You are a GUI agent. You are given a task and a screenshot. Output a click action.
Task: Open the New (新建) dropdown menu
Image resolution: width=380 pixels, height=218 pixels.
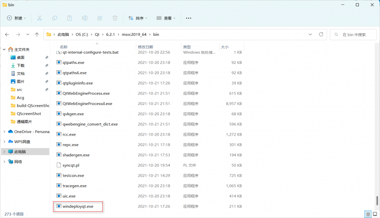click(x=16, y=18)
